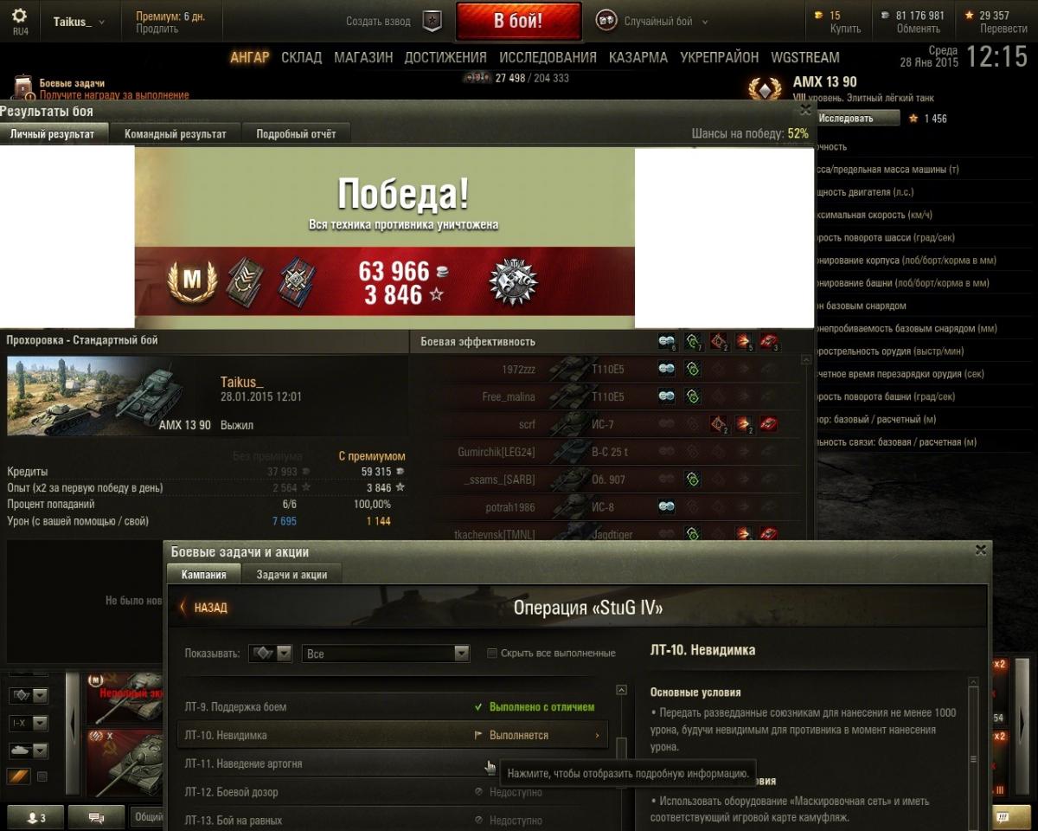
Task: Open the Taikus_ account dropdown
Action: 79,22
